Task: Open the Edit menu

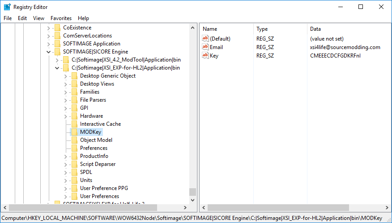Action: (22, 18)
